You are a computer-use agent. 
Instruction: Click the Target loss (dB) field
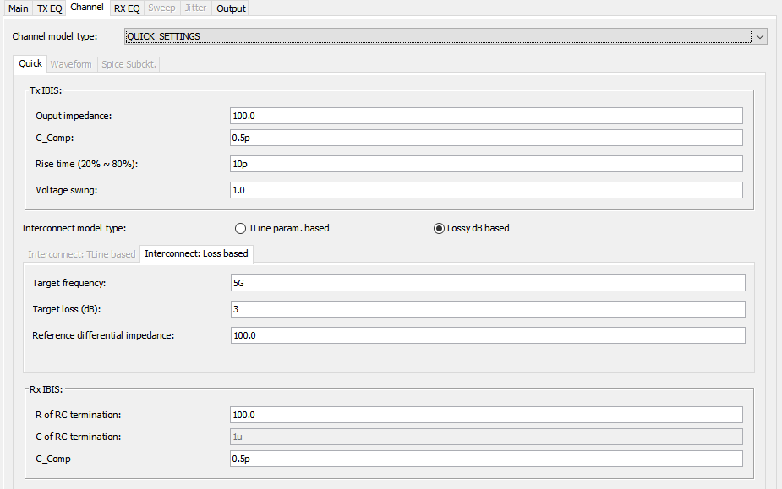click(487, 309)
